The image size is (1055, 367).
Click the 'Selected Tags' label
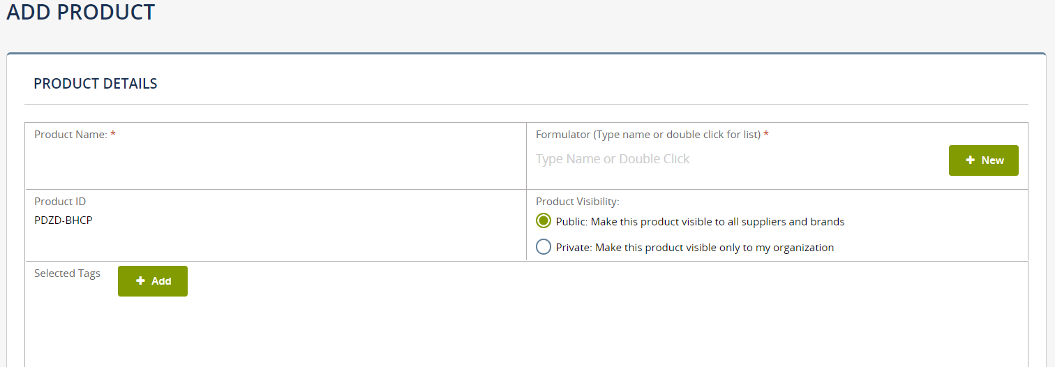pos(67,274)
